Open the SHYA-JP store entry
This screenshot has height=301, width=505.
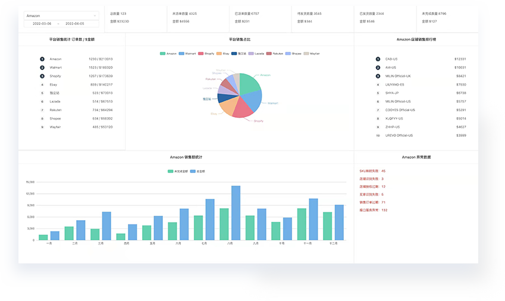tap(421, 93)
